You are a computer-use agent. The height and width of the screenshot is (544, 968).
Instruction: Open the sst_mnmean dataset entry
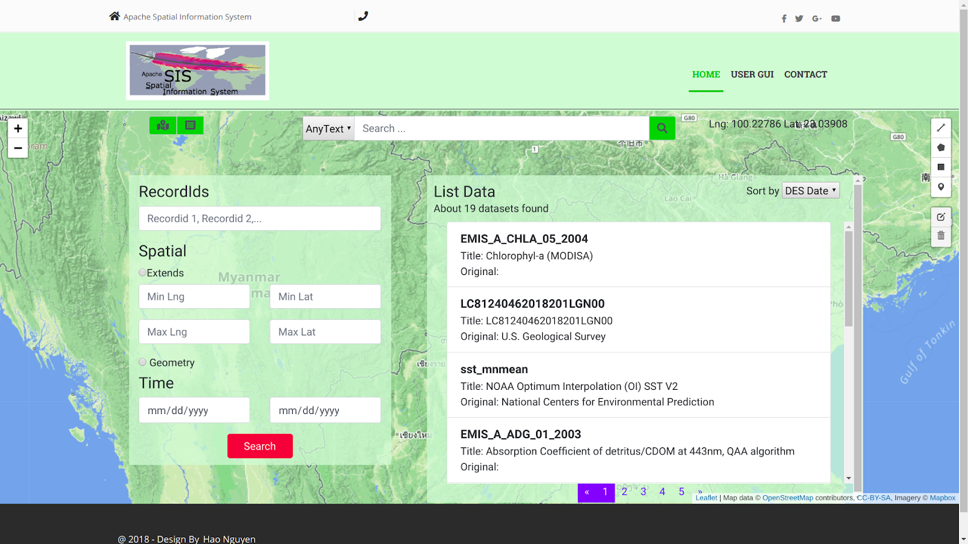pos(638,385)
